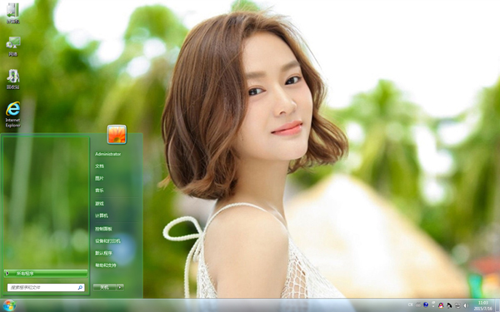Click the user account picture thumbnail

[x=117, y=134]
